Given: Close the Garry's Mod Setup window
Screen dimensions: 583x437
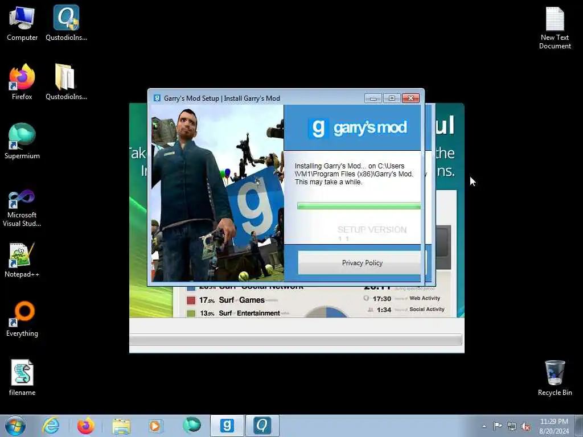Looking at the screenshot, I should click(x=410, y=98).
